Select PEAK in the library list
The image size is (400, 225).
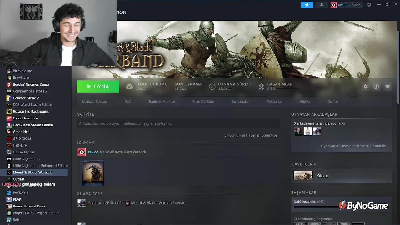[34, 199]
